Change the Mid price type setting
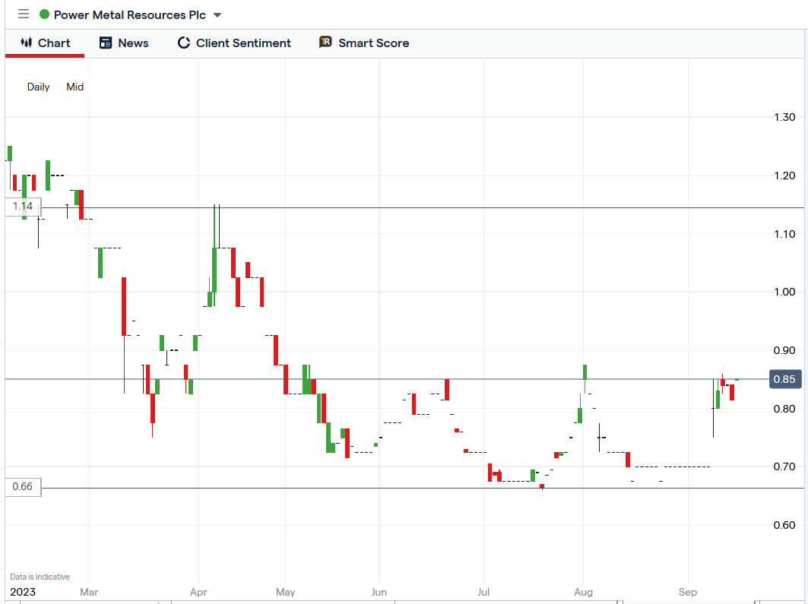808x604 pixels. pyautogui.click(x=74, y=87)
